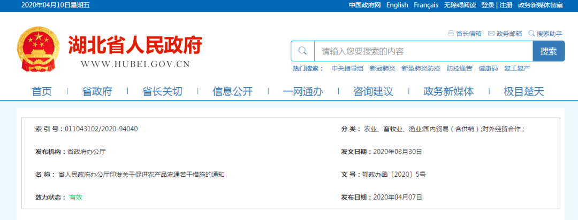Open 省长关切 navigation tab
This screenshot has width=578, height=220.
[162, 92]
